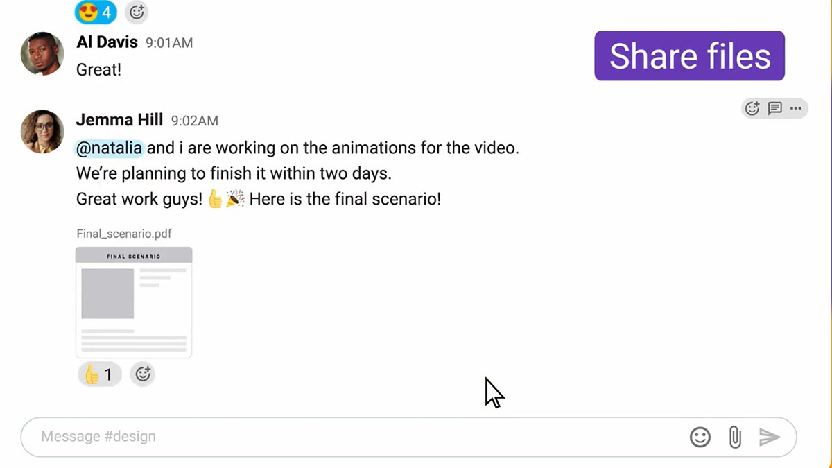Click the Jemma Hill sender name
The height and width of the screenshot is (468, 832).
click(x=119, y=120)
